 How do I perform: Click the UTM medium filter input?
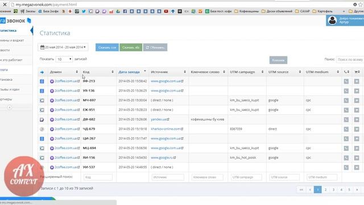pos(322,177)
